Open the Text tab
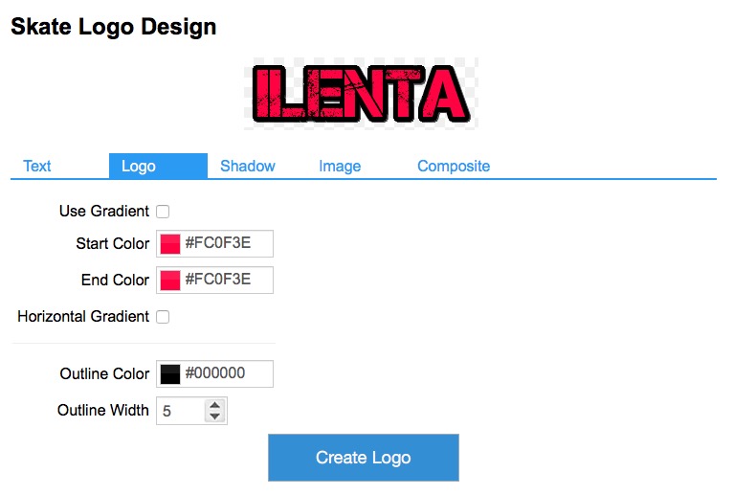This screenshot has width=733, height=495. (x=37, y=166)
